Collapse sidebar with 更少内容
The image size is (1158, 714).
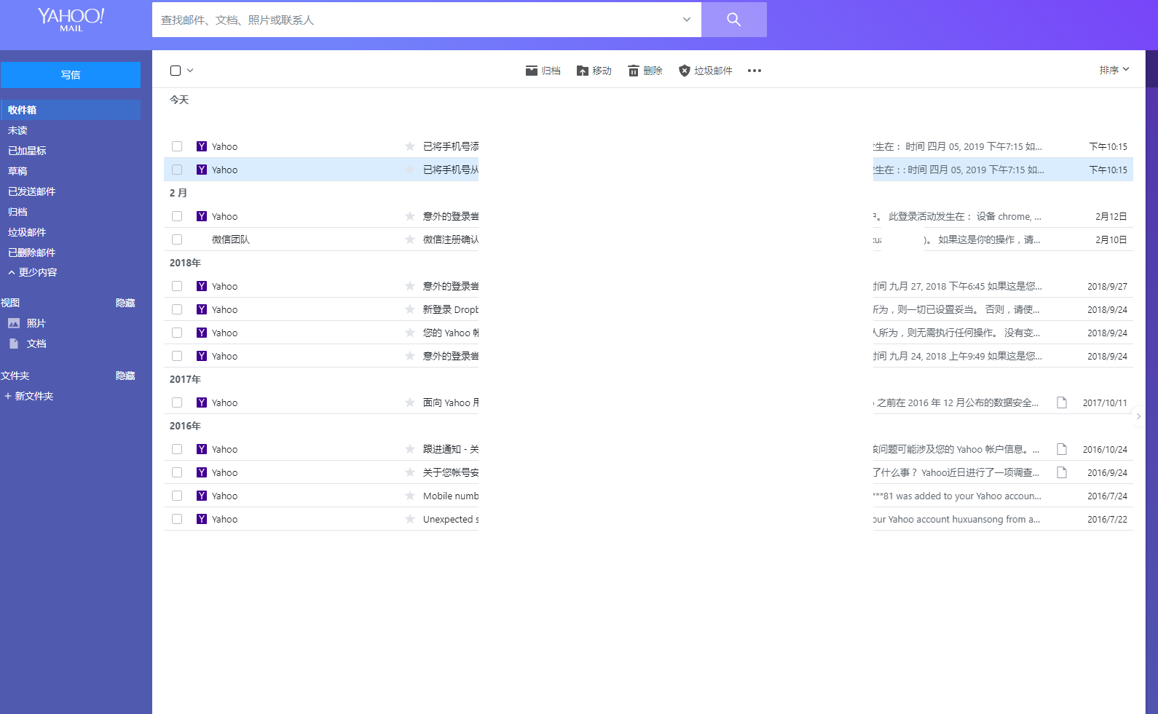(33, 272)
